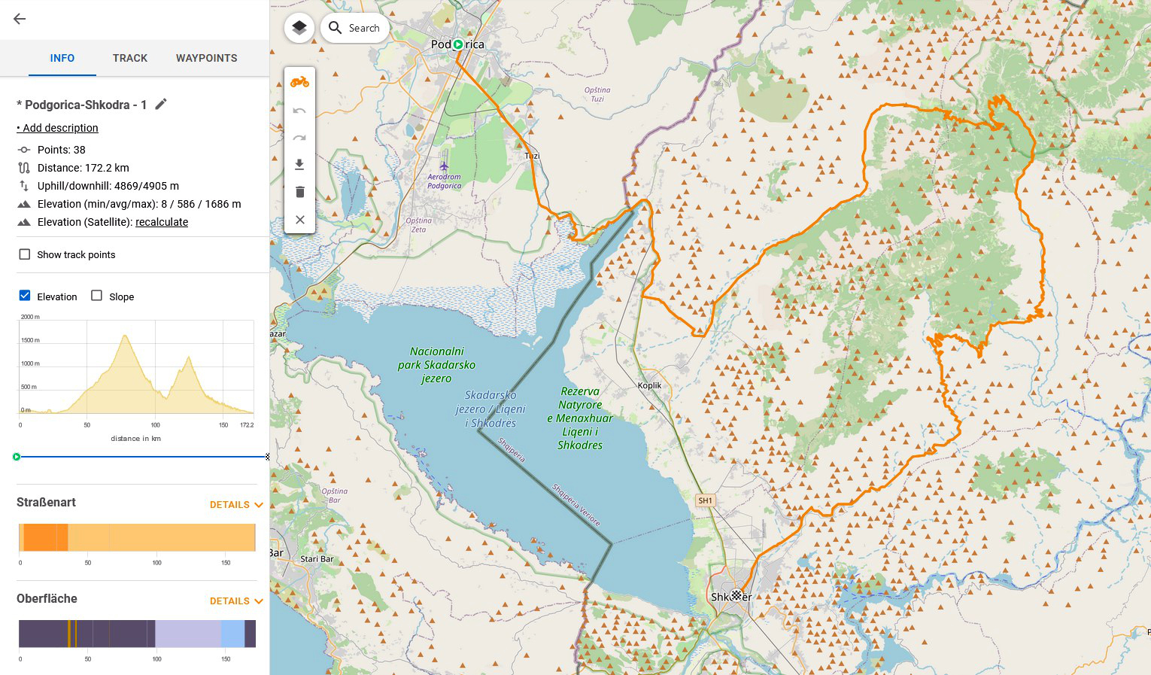This screenshot has width=1151, height=675.
Task: Recalculate satellite elevation
Action: (x=162, y=222)
